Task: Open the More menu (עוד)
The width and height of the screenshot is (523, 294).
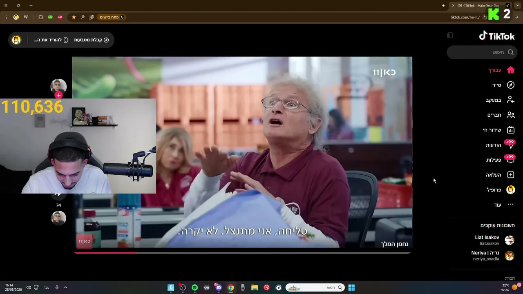Action: click(x=503, y=205)
